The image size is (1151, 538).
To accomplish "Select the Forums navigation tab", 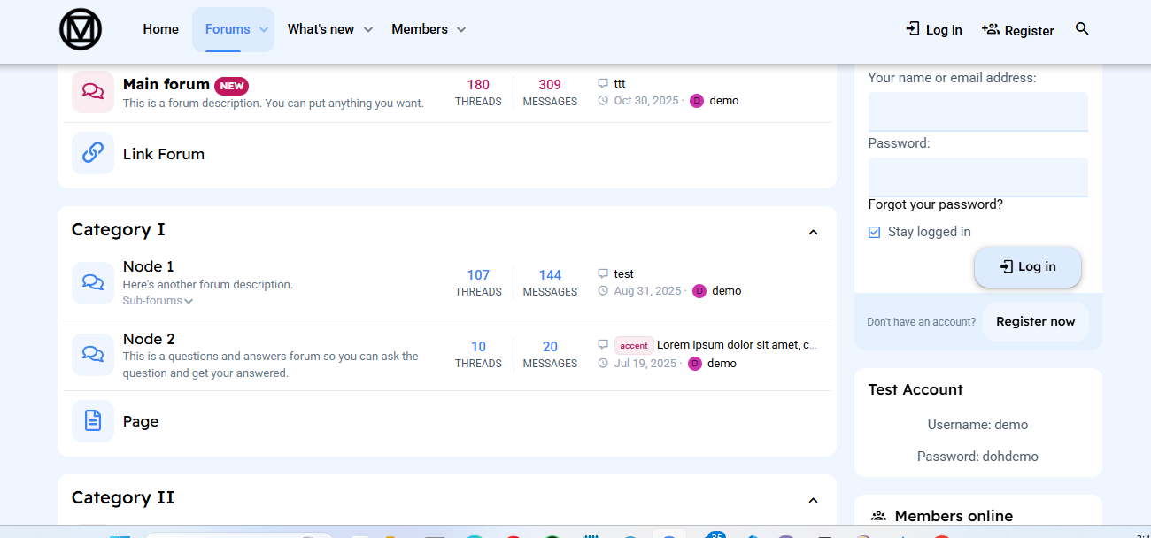I will tap(228, 29).
